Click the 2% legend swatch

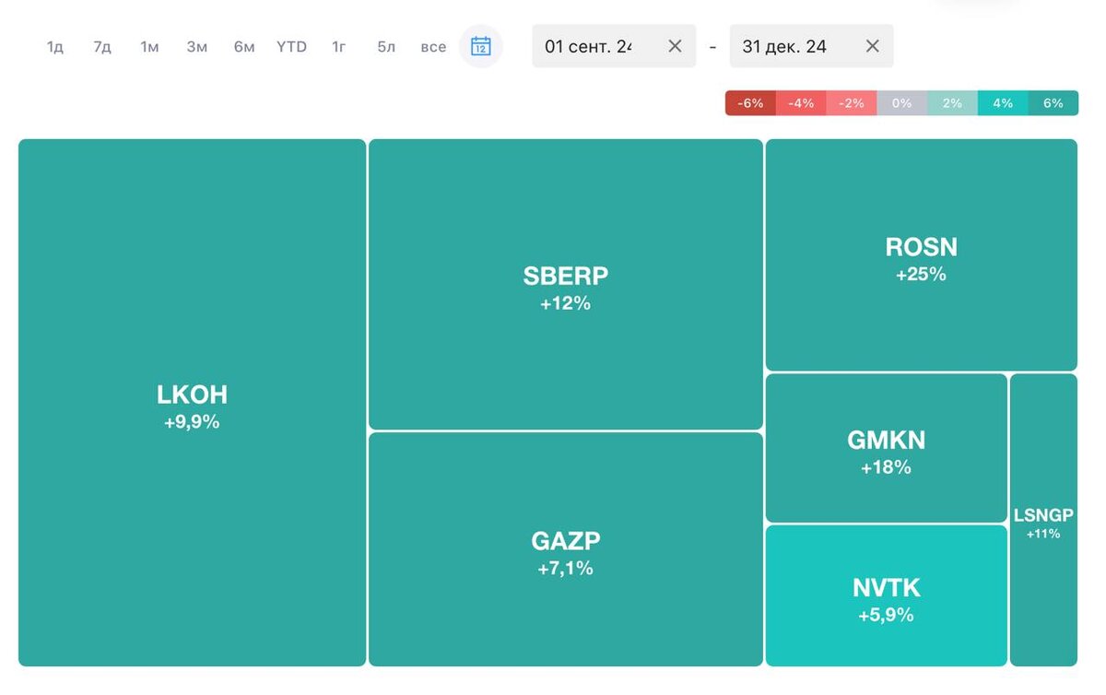coord(952,103)
